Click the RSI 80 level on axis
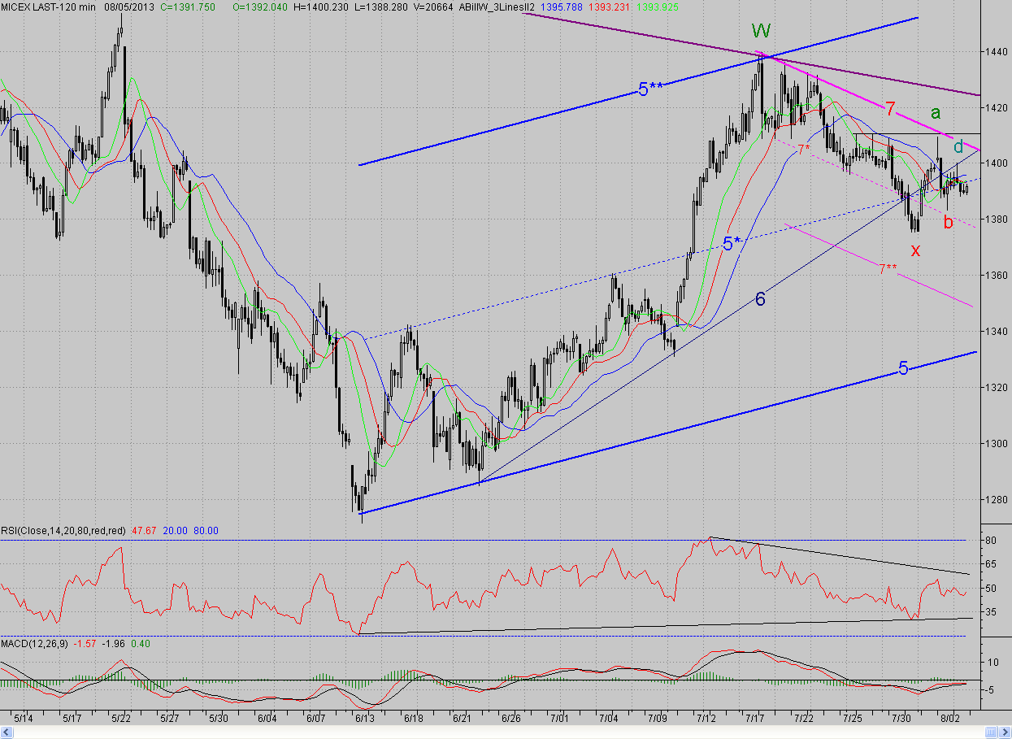Image resolution: width=1012 pixels, height=739 pixels. pyautogui.click(x=991, y=540)
